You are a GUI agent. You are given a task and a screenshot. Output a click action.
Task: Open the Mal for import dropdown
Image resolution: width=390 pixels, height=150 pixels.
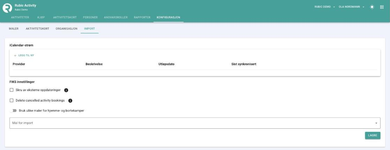[x=195, y=123]
